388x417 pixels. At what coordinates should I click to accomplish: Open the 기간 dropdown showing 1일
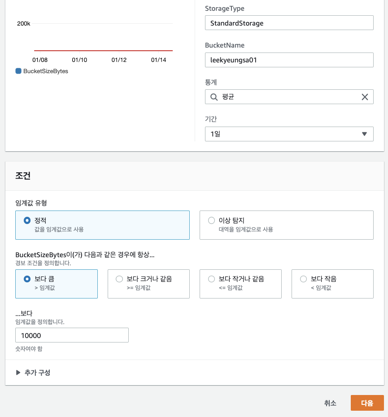click(288, 134)
